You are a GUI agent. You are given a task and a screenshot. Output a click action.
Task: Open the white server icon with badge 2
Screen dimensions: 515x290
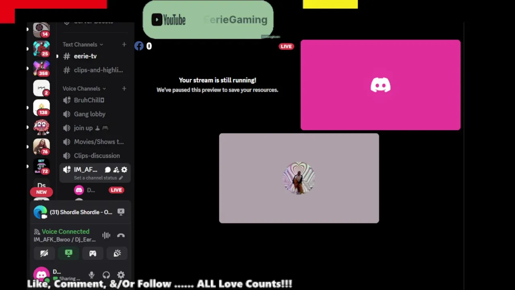(x=41, y=88)
